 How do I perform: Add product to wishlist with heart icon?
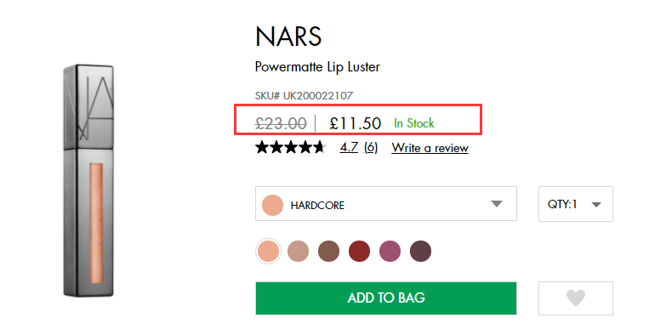coord(575,298)
